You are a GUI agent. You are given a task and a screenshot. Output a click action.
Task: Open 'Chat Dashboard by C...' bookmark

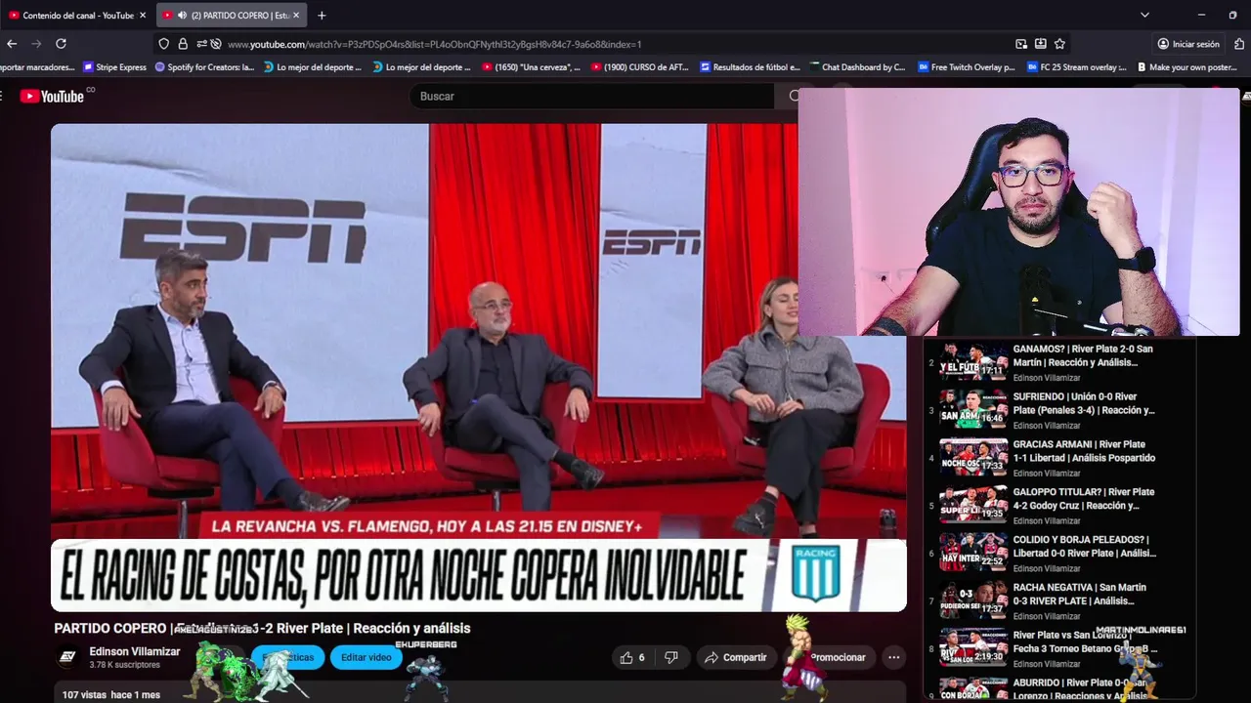coord(857,67)
